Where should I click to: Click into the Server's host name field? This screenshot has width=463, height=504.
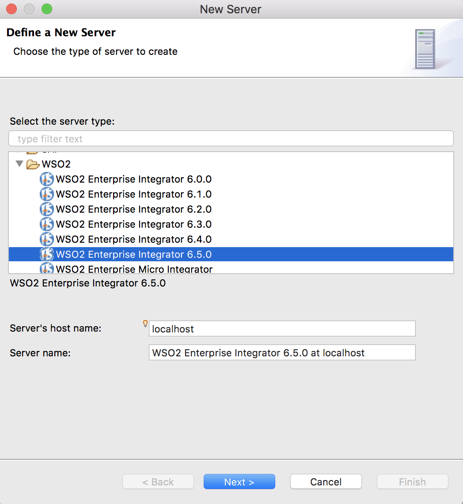(282, 328)
